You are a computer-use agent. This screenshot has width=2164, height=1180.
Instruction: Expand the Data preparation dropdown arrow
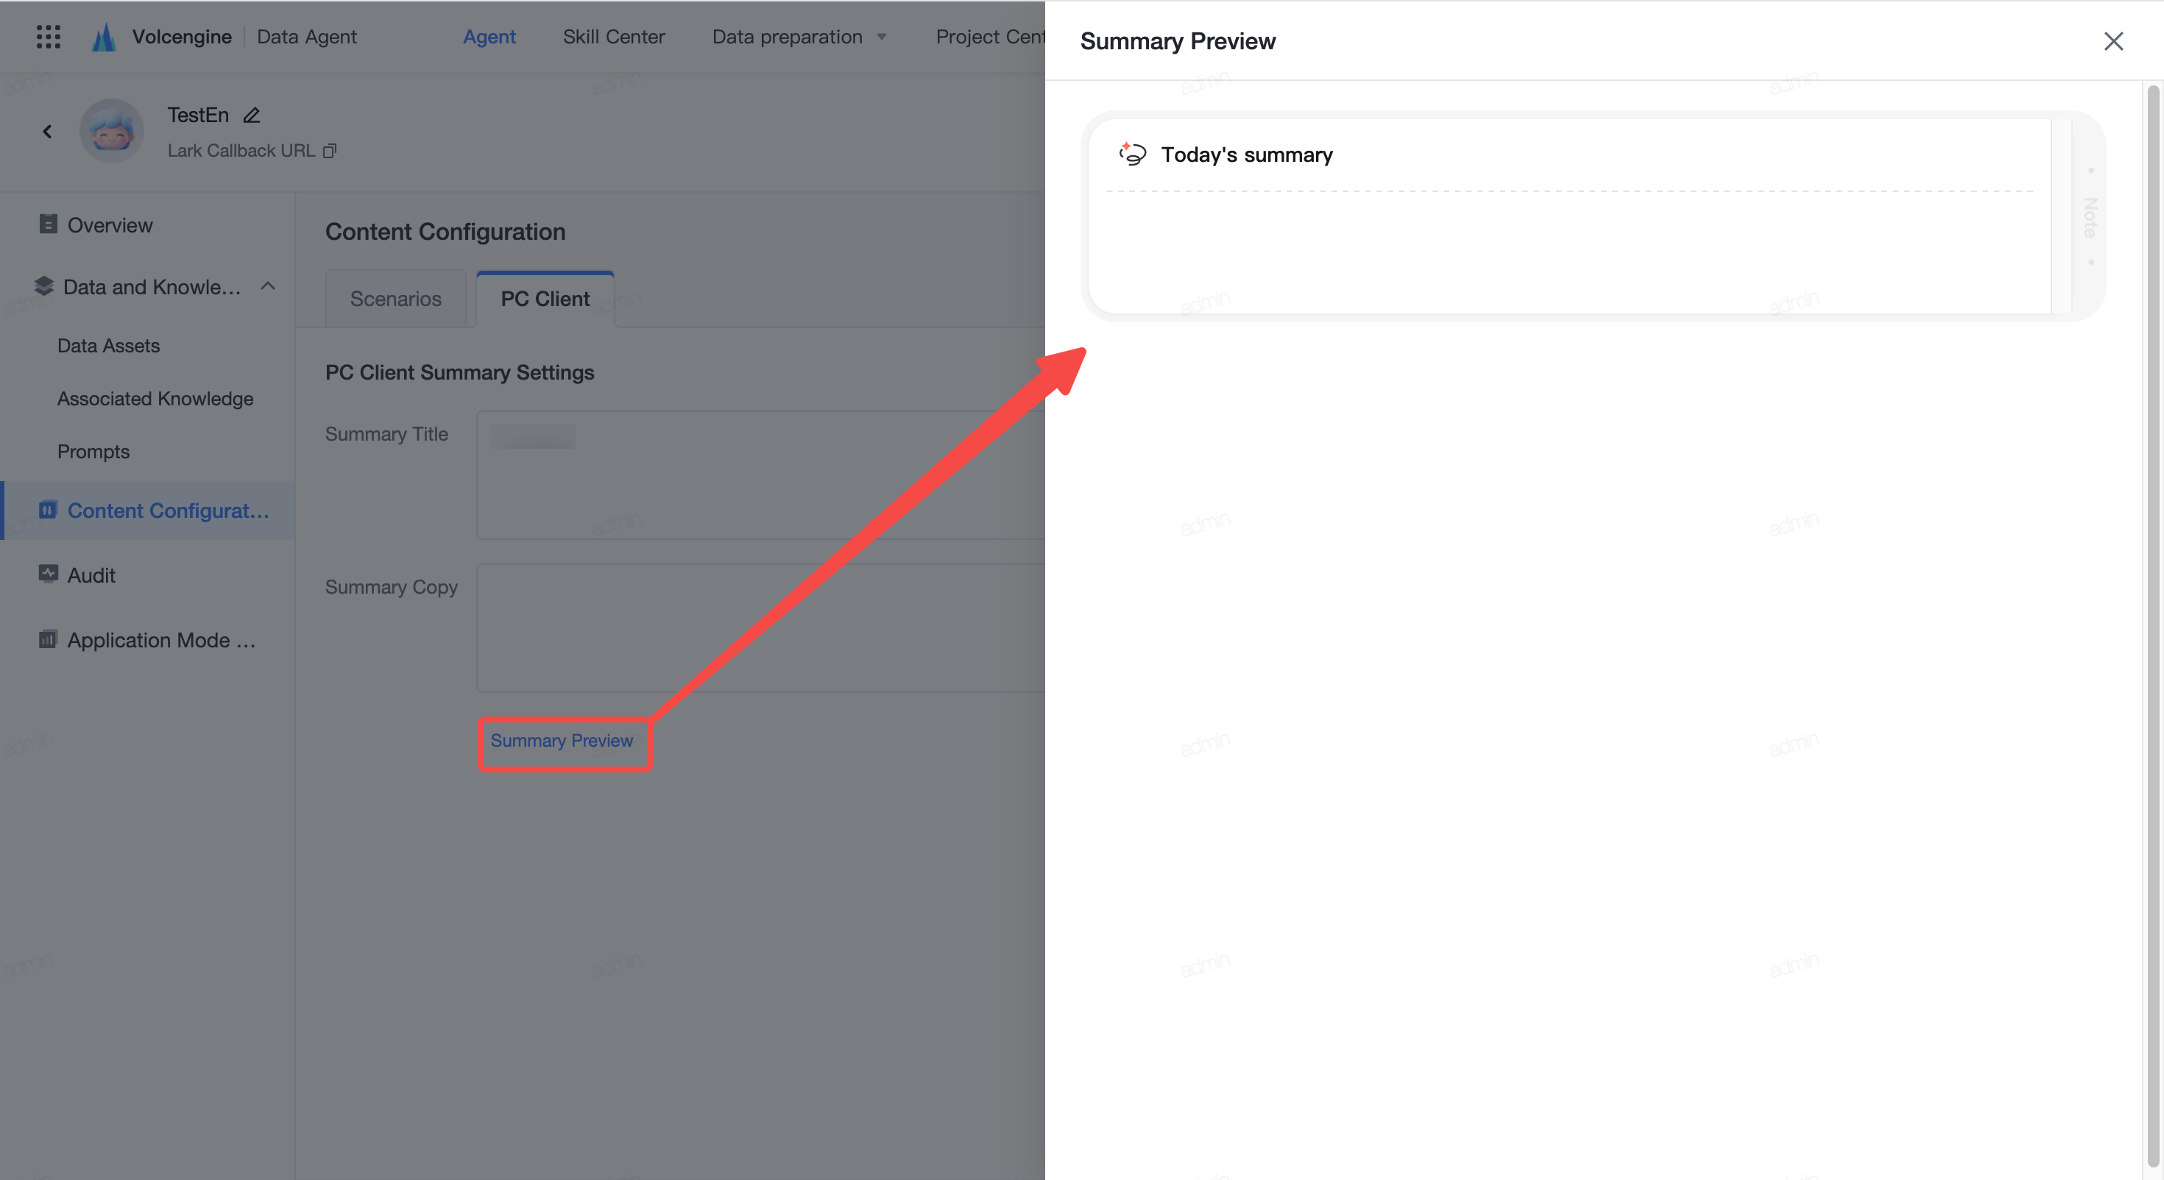pyautogui.click(x=882, y=37)
